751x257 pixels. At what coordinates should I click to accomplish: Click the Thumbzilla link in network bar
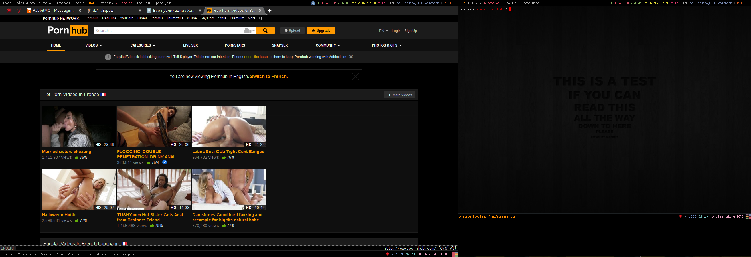(175, 18)
